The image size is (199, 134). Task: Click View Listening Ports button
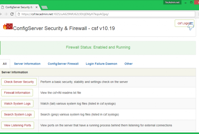point(17,125)
